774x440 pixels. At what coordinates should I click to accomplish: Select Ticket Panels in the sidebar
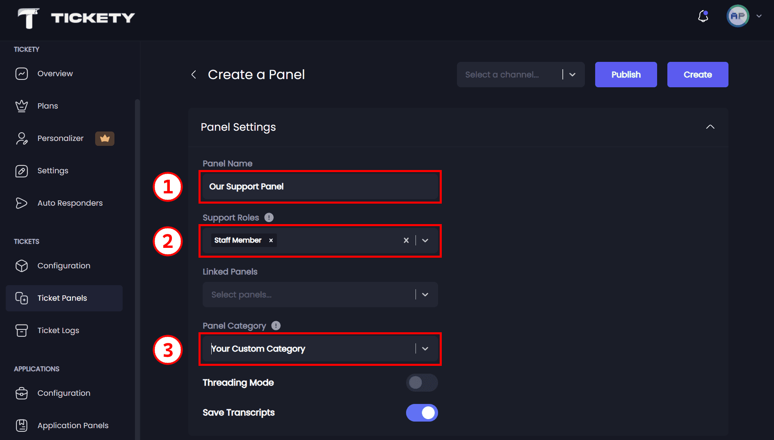pyautogui.click(x=62, y=298)
